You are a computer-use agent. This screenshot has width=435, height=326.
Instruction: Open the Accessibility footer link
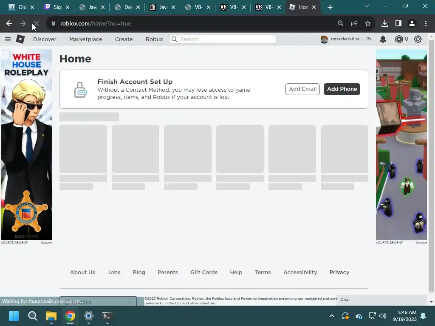[x=300, y=272]
